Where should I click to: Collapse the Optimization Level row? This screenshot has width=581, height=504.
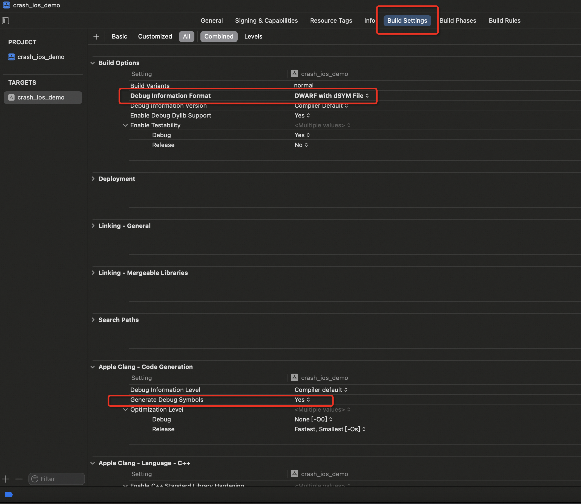coord(125,409)
